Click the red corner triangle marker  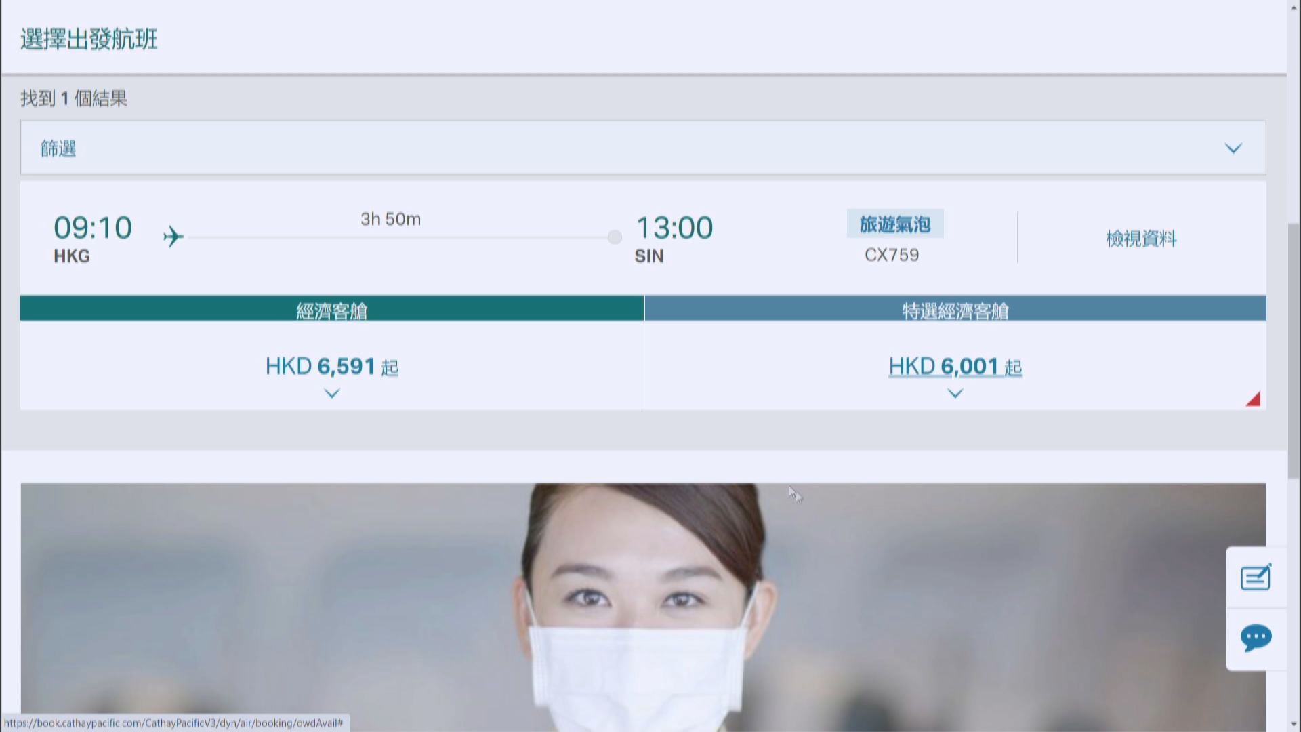[1254, 400]
